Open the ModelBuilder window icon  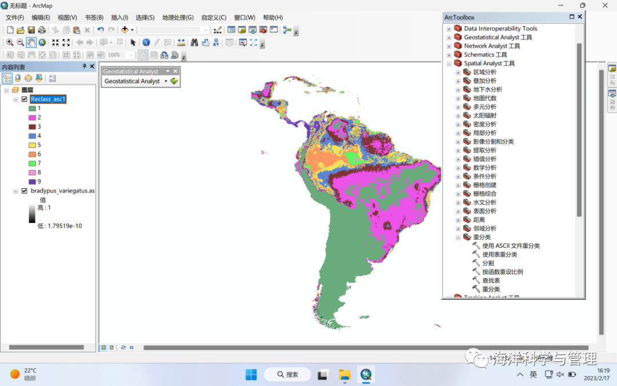[x=287, y=30]
